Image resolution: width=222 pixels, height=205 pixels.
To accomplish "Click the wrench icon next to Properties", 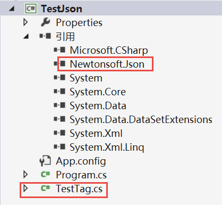I will click(x=46, y=22).
